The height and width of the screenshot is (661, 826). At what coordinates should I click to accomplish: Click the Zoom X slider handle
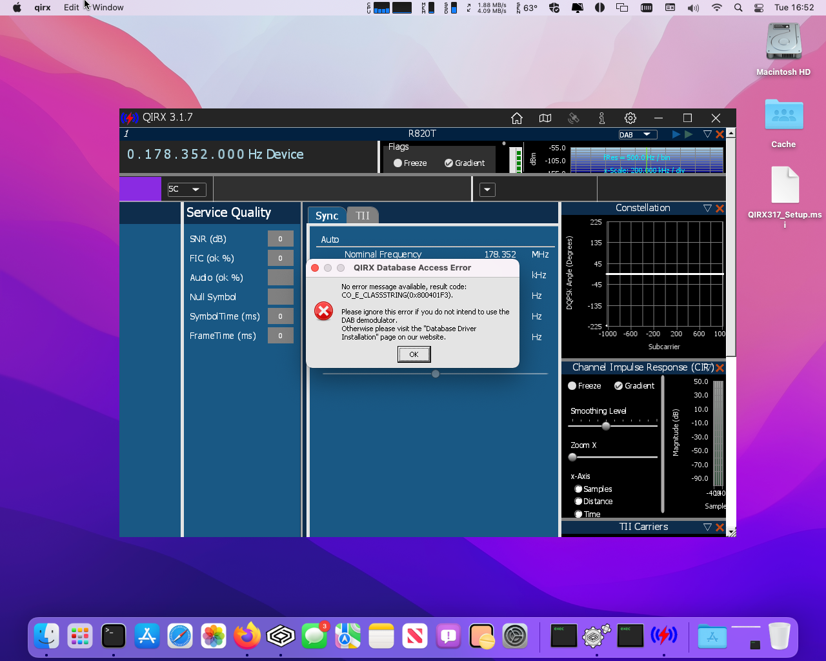572,457
